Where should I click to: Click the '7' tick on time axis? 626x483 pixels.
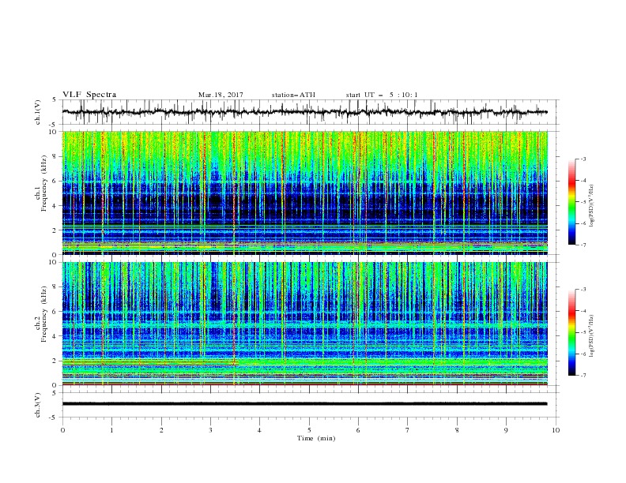pyautogui.click(x=408, y=430)
